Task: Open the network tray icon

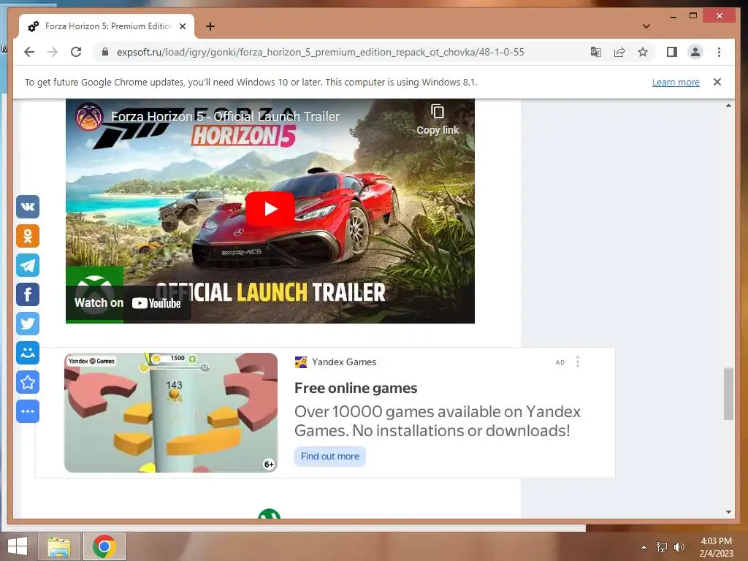Action: pyautogui.click(x=662, y=546)
